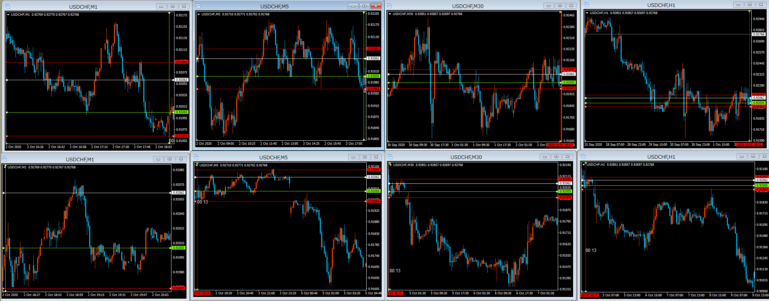Click the chart icon in upper USDCHF,H1 title bar
The image size is (769, 301).
587,5
